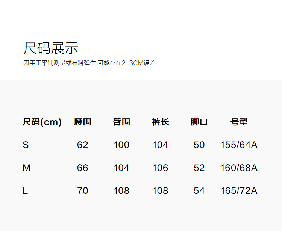Viewport: 282px width, 231px height.
Task: Click pants length 106 in M row
Action: [160, 168]
